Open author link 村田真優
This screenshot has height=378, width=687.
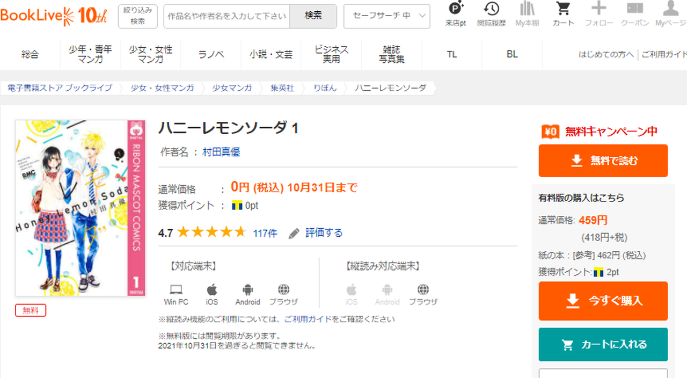pos(221,152)
